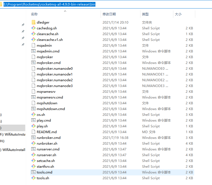Click the file name tools.cmd
The width and height of the screenshot is (212, 185).
(x=44, y=172)
